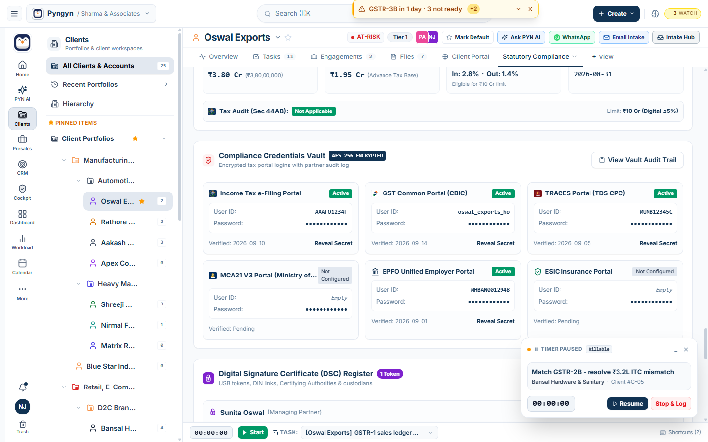Collapse the Heavy Ma... folder

click(79, 284)
